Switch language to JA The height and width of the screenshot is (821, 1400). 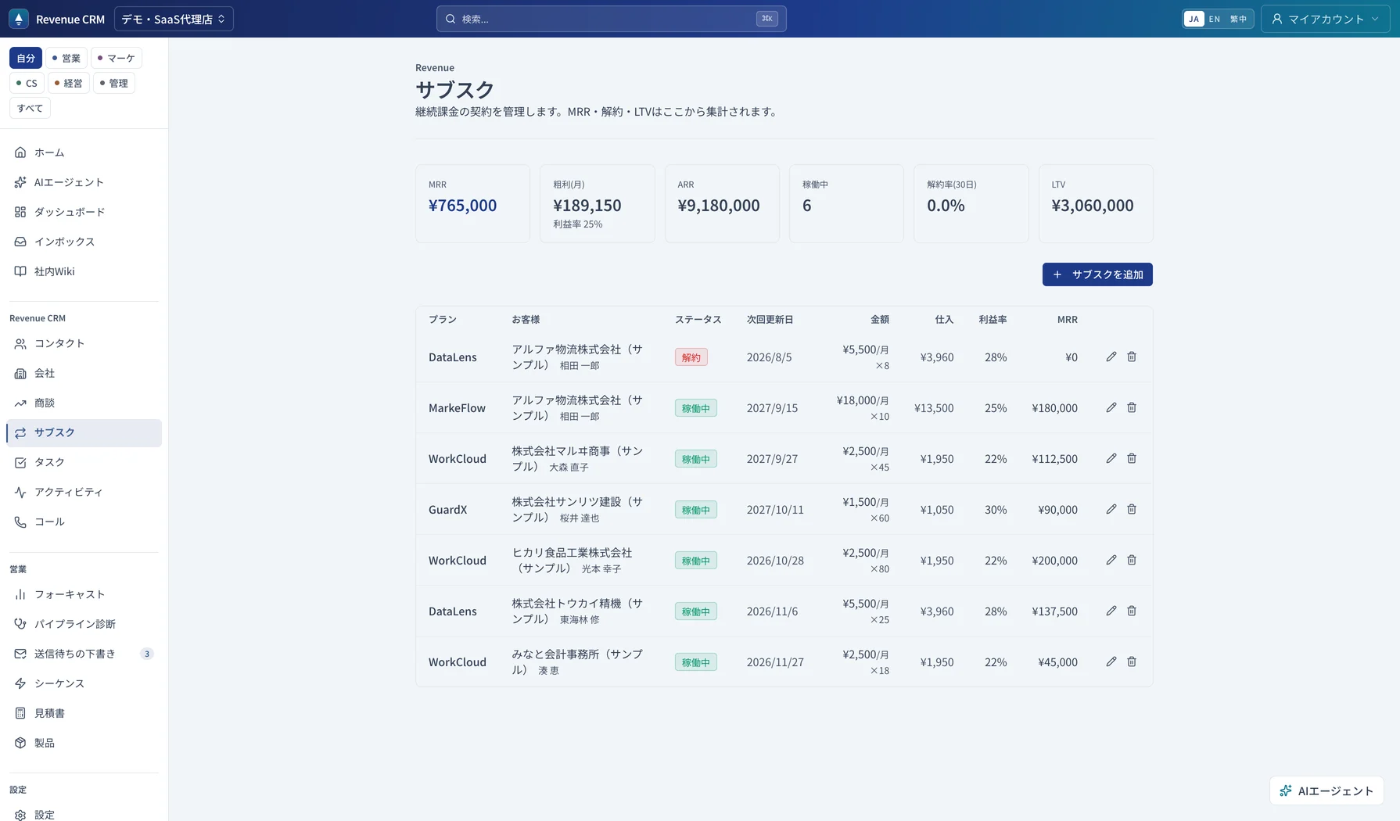(1194, 19)
